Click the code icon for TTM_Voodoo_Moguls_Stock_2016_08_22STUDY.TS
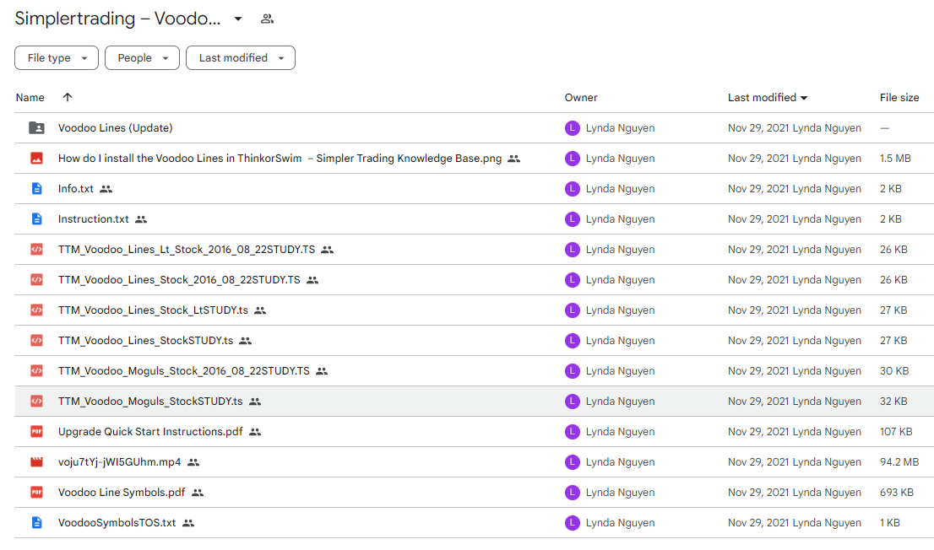 tap(36, 371)
